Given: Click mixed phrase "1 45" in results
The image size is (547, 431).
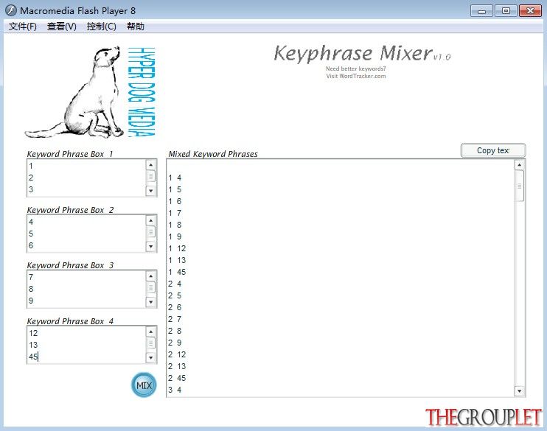Looking at the screenshot, I should [177, 272].
